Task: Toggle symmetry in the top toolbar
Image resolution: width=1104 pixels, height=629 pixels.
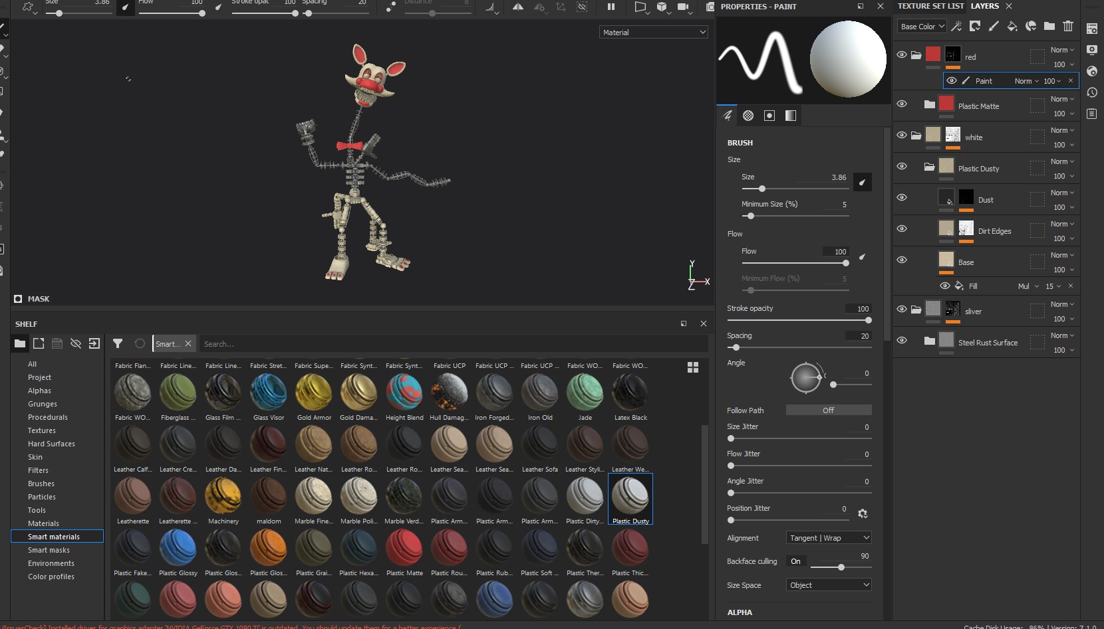Action: tap(517, 7)
